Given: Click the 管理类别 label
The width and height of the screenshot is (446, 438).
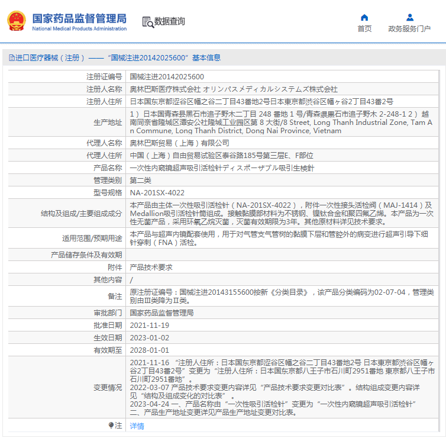Looking at the screenshot, I should pyautogui.click(x=108, y=181).
